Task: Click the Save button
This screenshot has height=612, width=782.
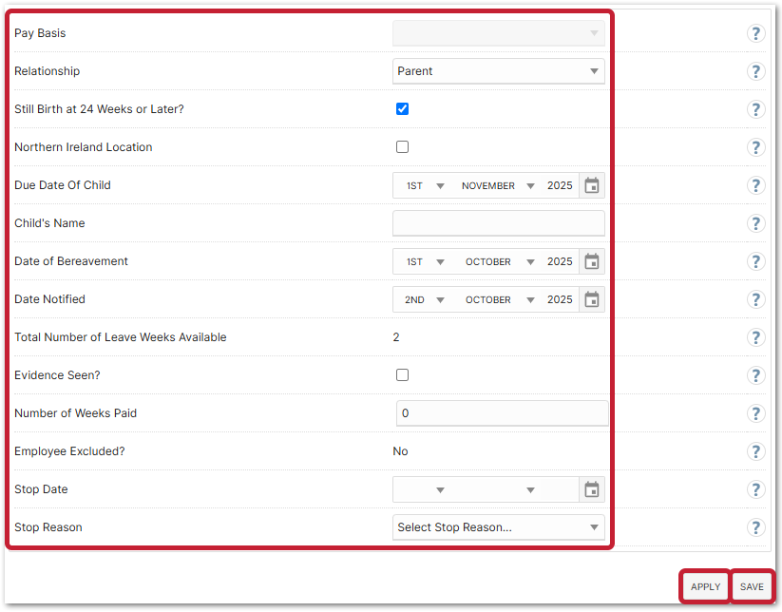Action: point(752,586)
